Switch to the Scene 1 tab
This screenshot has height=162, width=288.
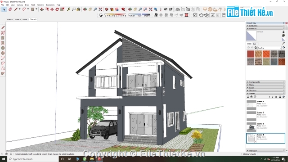(x=10, y=19)
